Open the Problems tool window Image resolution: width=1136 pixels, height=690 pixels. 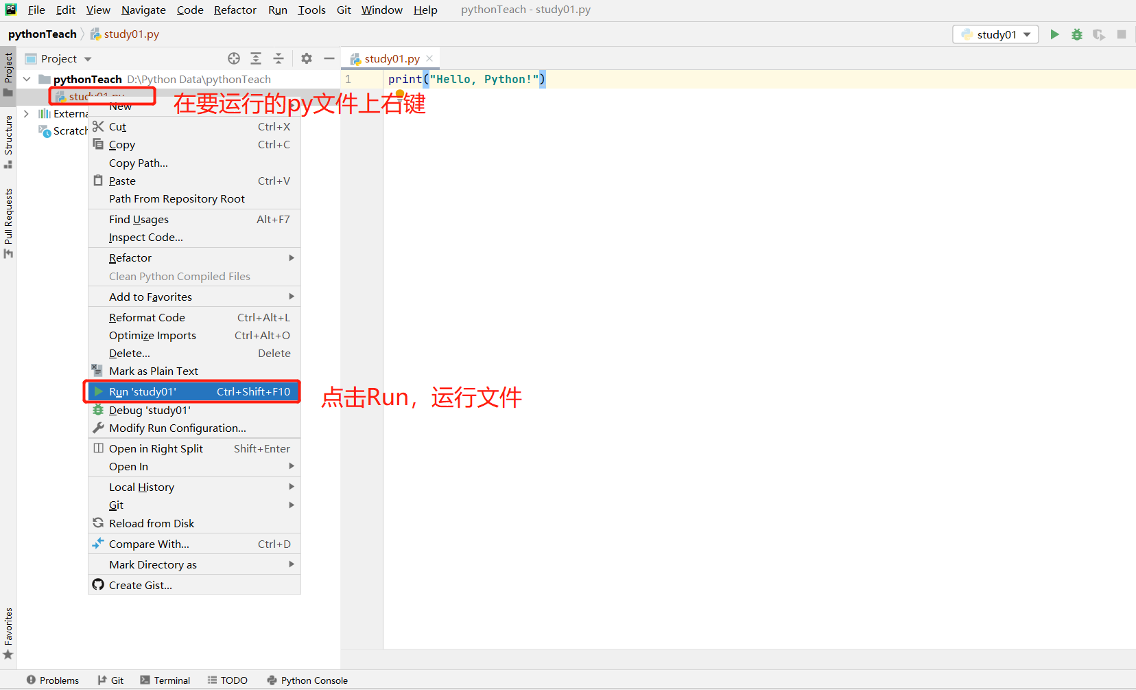[x=53, y=680]
